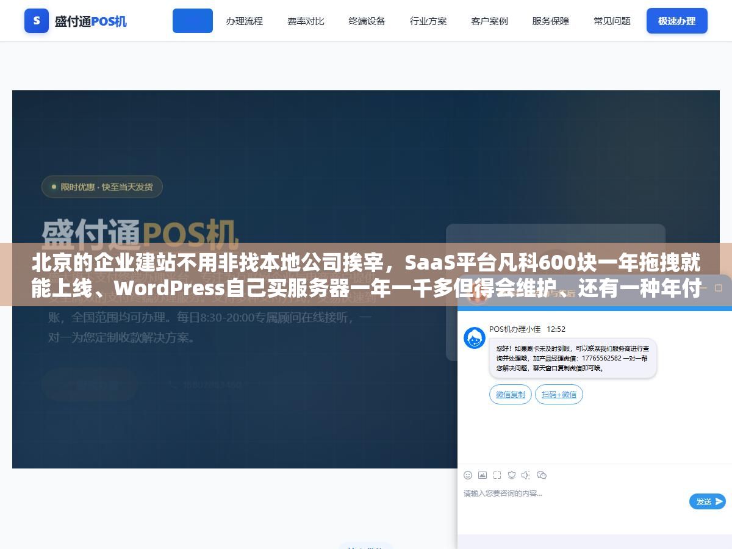Select the screenshot capture chat icon
This screenshot has width=732, height=549.
[497, 475]
